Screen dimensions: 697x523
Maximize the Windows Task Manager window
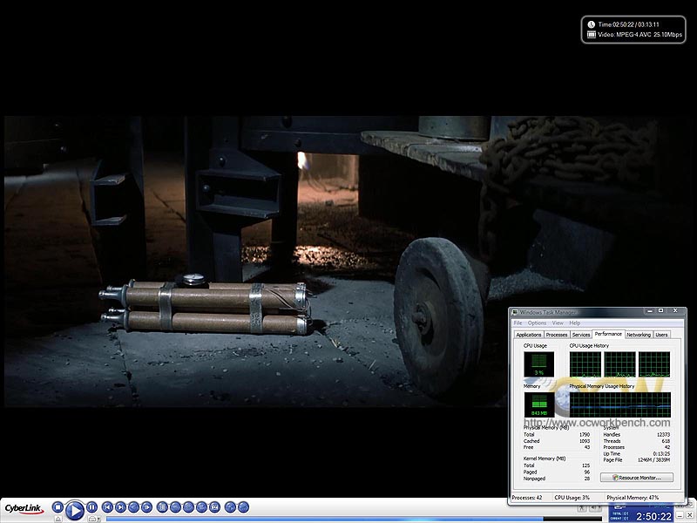tap(661, 310)
